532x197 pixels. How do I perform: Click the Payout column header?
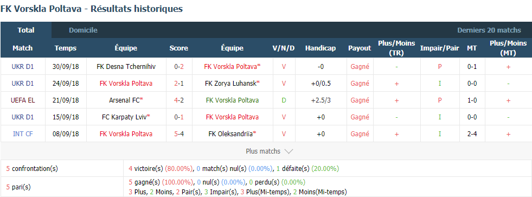(360, 48)
